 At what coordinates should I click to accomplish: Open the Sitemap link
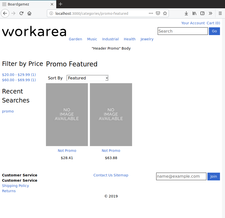point(121,175)
